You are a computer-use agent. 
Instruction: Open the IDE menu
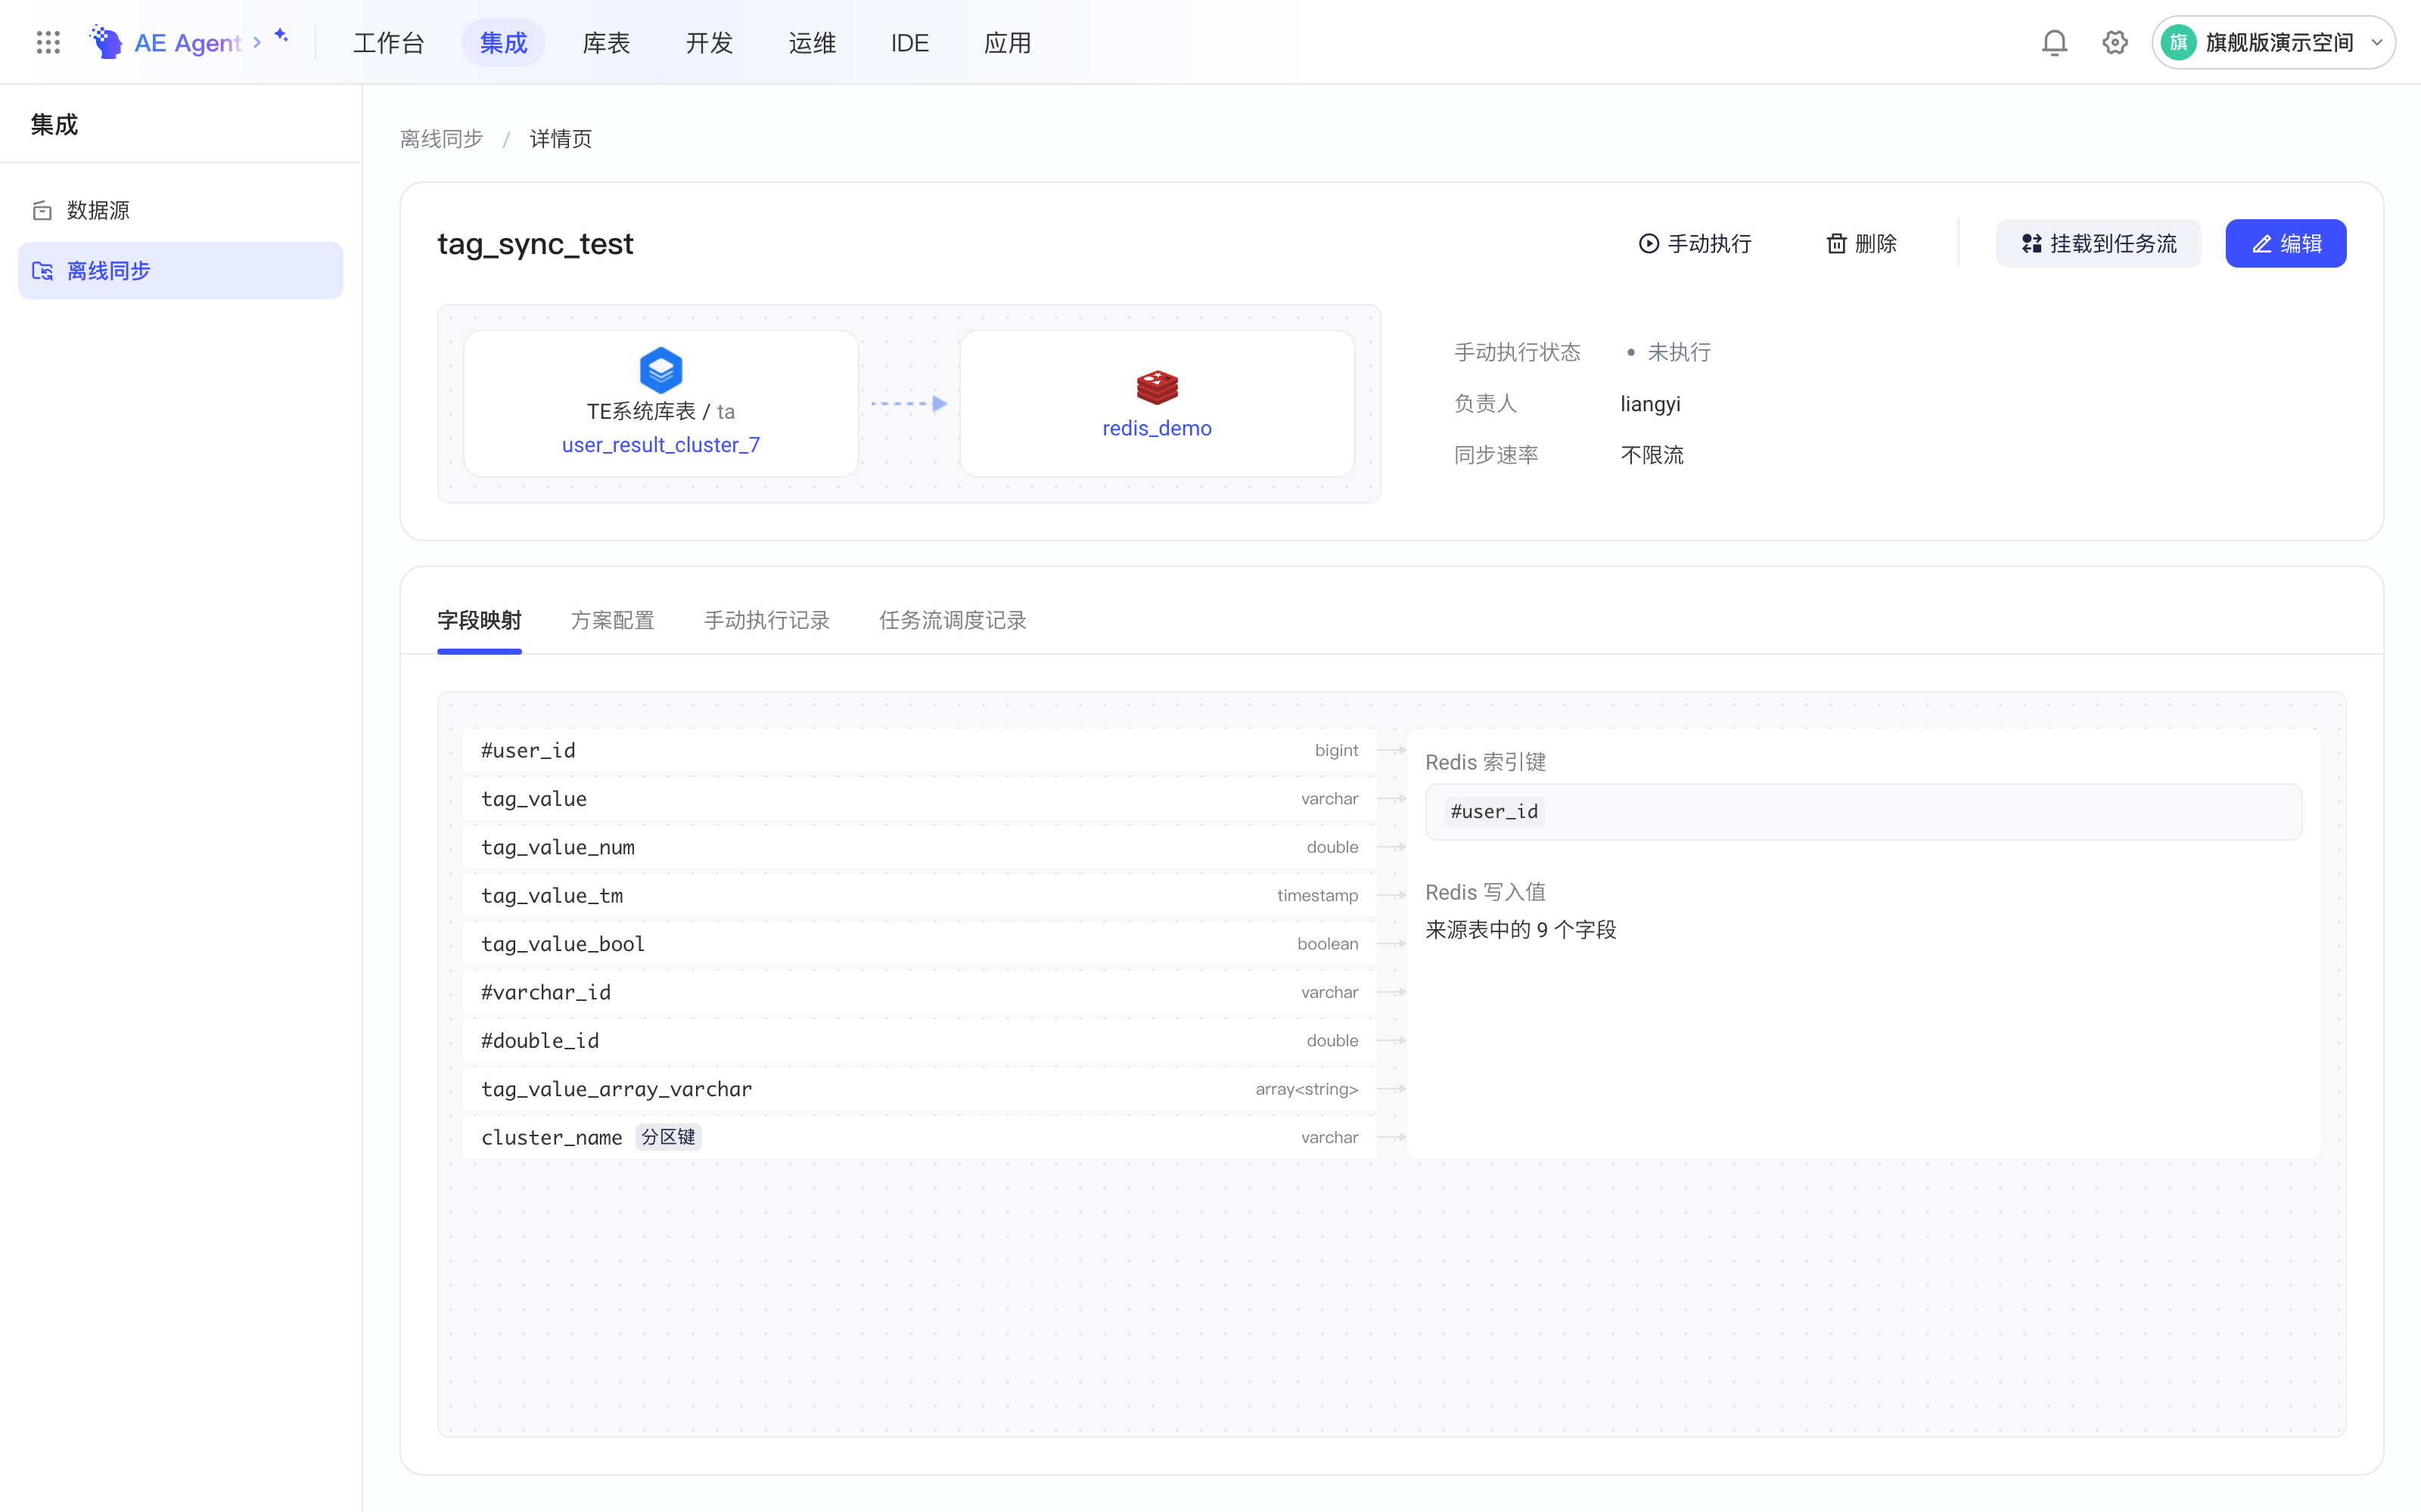[x=910, y=43]
